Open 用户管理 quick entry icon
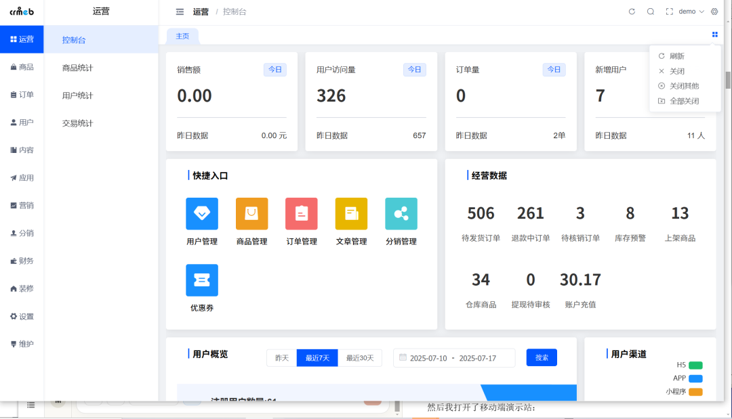Viewport: 732px width, 419px height. point(201,213)
